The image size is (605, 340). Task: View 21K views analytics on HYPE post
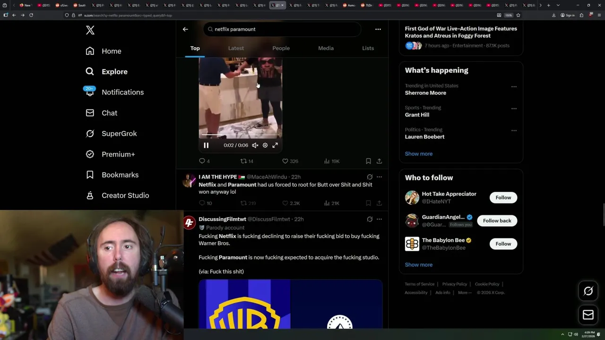click(x=332, y=203)
